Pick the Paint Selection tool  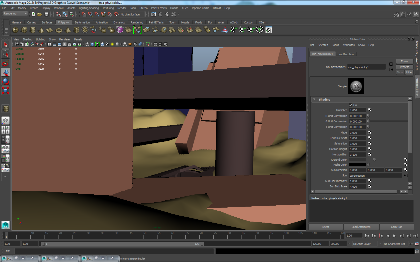pos(5,63)
